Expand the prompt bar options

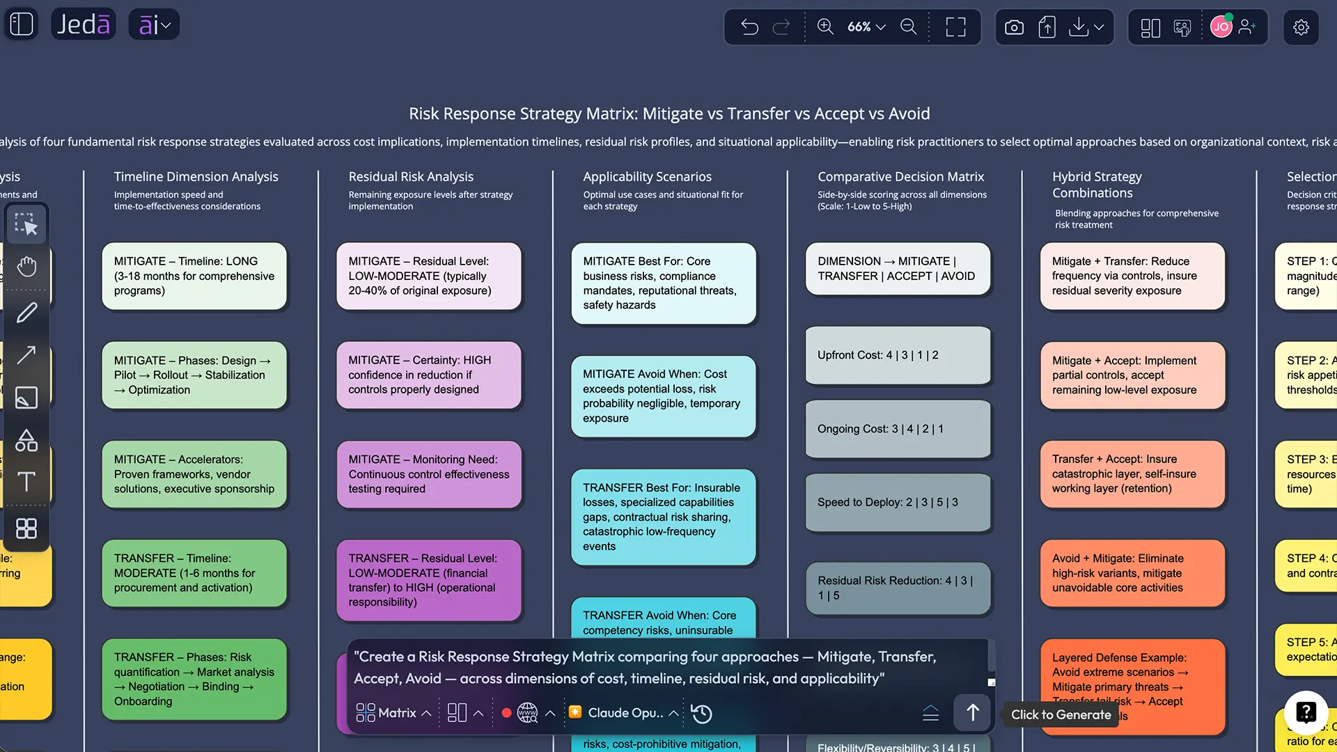pyautogui.click(x=930, y=713)
